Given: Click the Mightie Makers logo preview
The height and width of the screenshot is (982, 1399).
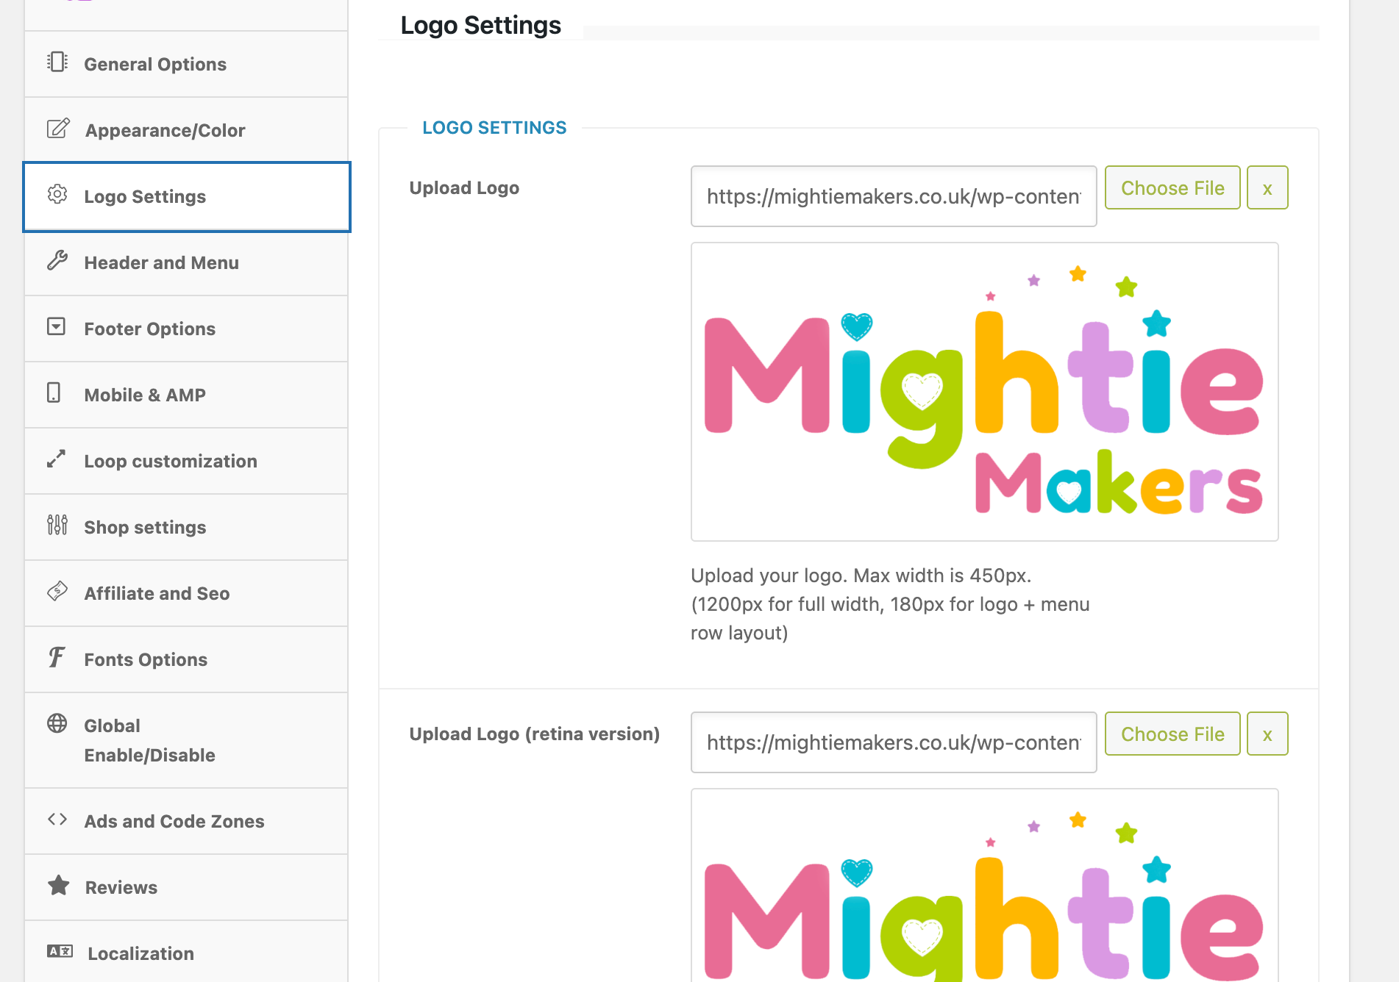Looking at the screenshot, I should pos(984,392).
